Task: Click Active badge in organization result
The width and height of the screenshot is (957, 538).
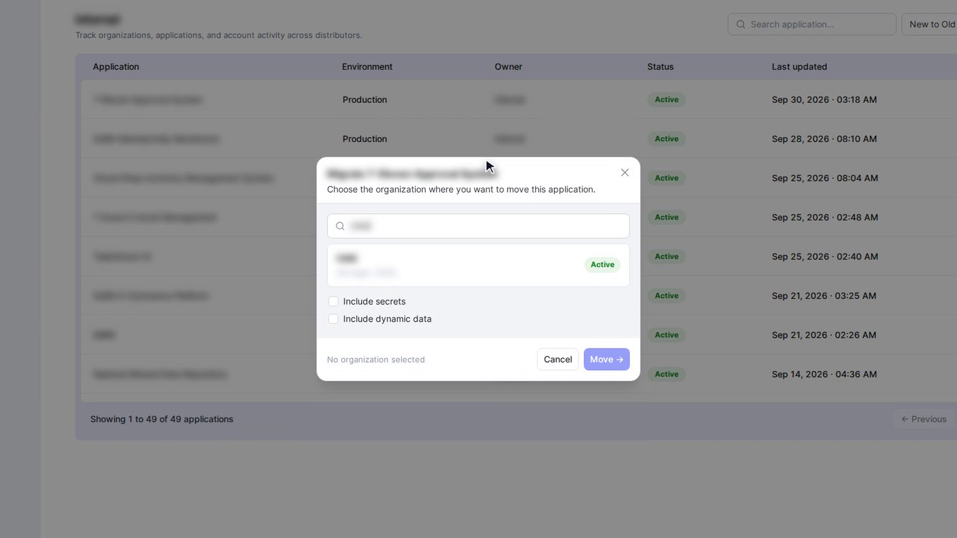Action: pos(602,265)
